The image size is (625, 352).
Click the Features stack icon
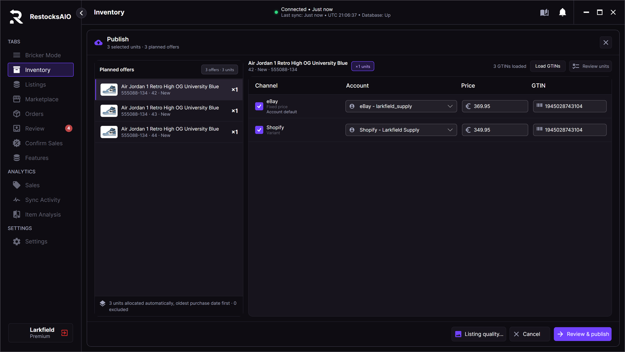tap(16, 158)
